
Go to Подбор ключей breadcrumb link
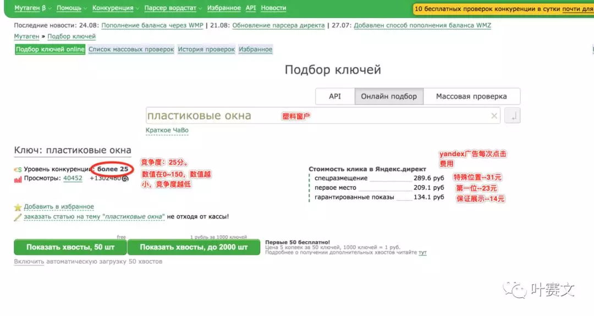pos(71,36)
